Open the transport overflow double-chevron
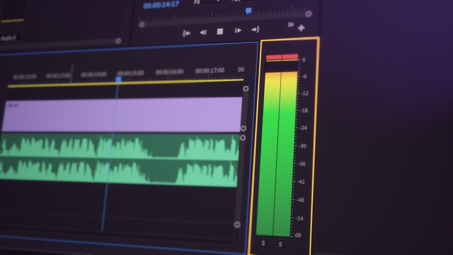 point(290,25)
